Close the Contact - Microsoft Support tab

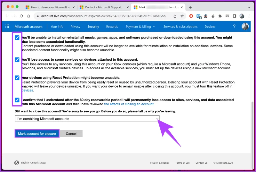(128, 7)
